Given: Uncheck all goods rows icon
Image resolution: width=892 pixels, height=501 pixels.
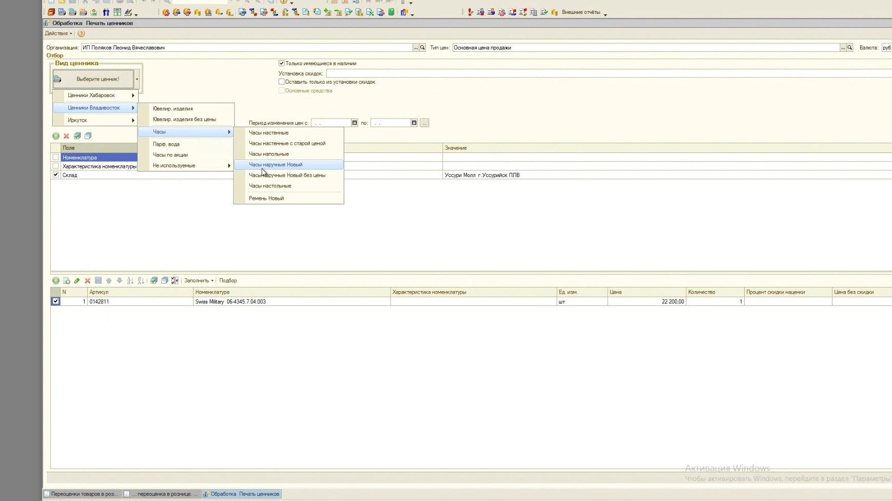Looking at the screenshot, I should coord(165,281).
